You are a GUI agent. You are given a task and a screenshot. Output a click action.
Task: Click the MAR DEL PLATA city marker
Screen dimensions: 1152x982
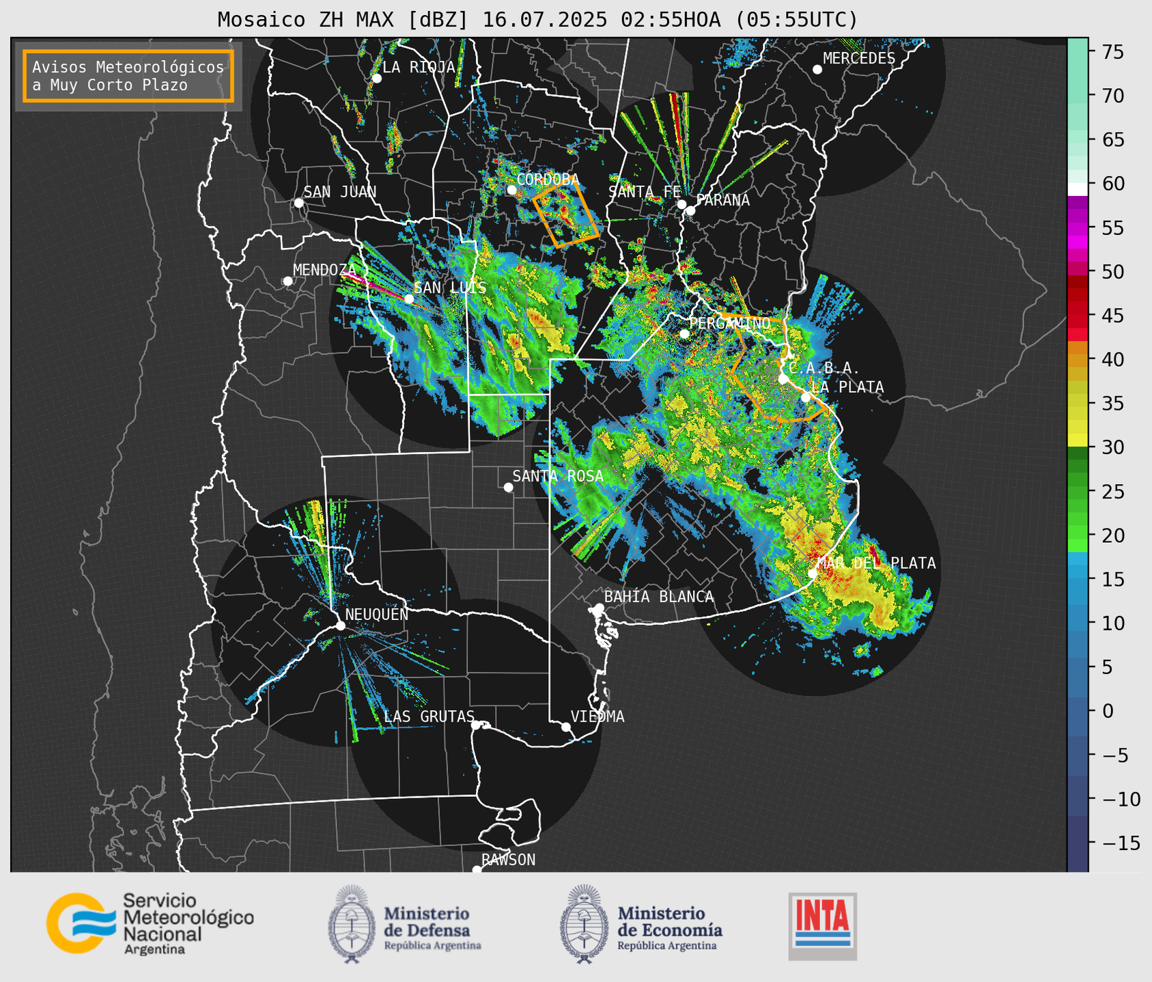(x=813, y=573)
